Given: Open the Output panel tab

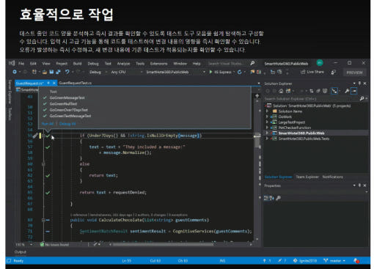Looking at the screenshot, I should [x=21, y=252].
